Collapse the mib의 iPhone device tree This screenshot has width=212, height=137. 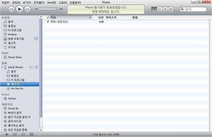[x=2, y=67]
